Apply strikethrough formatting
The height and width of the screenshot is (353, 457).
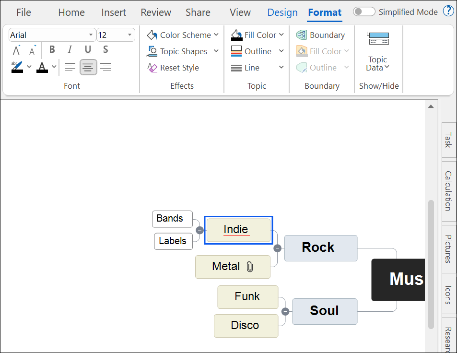105,50
